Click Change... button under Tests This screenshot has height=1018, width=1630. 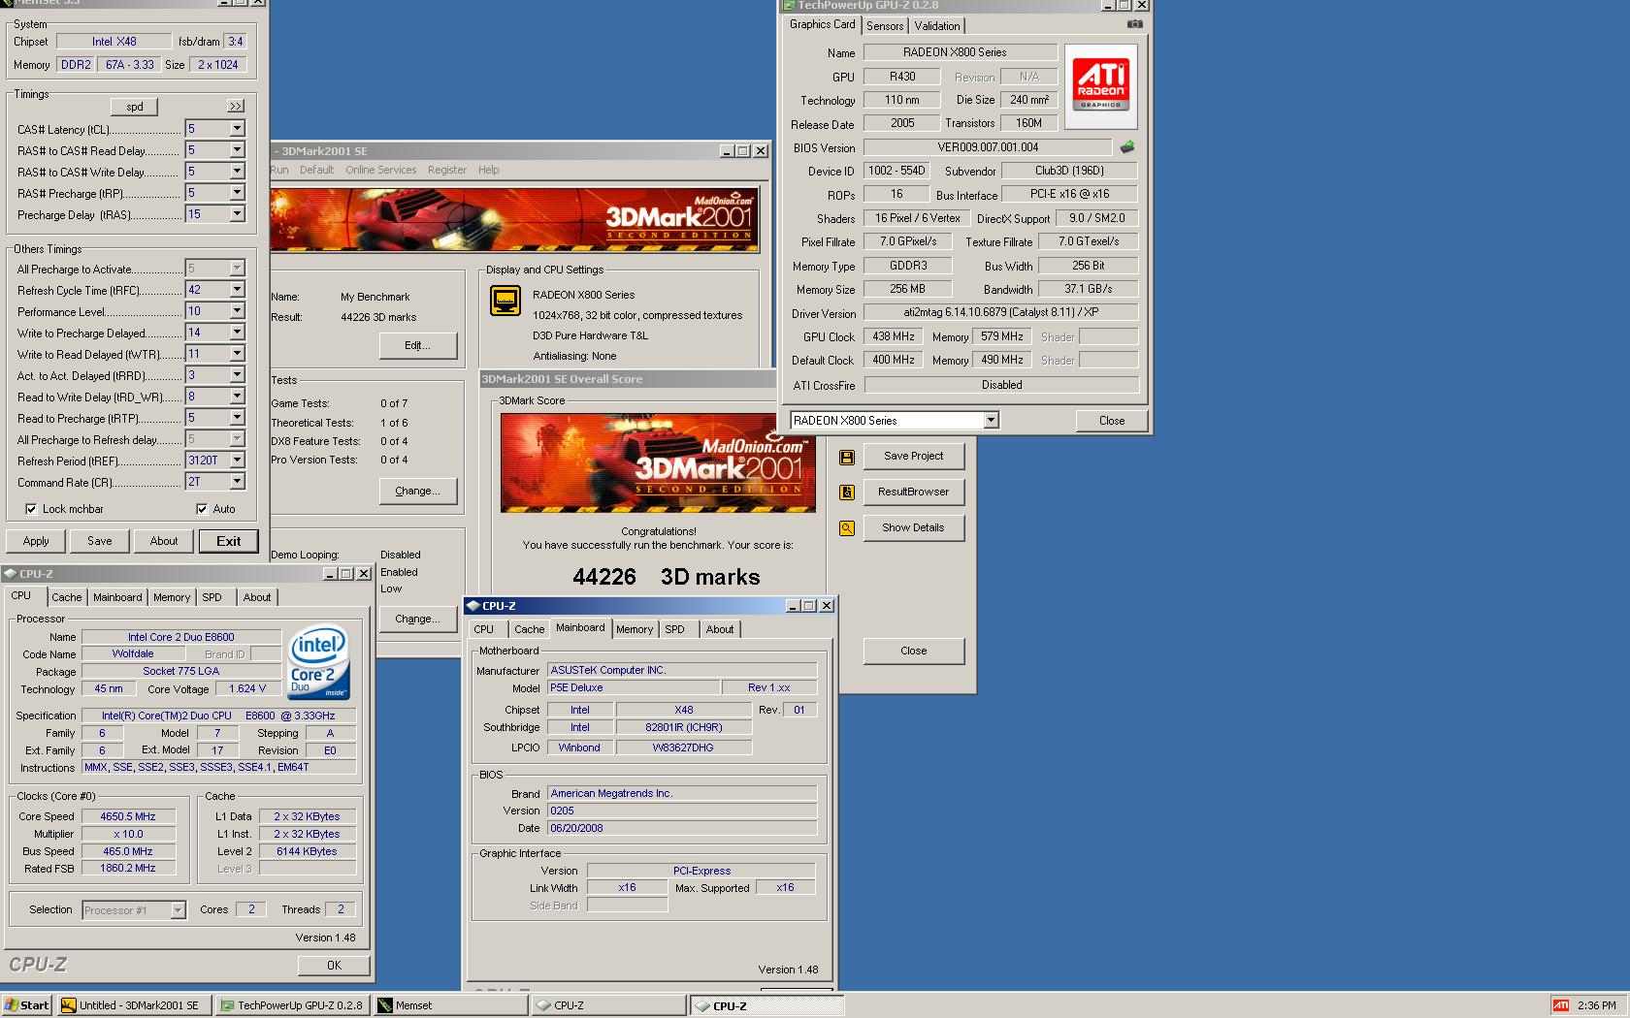coord(417,491)
